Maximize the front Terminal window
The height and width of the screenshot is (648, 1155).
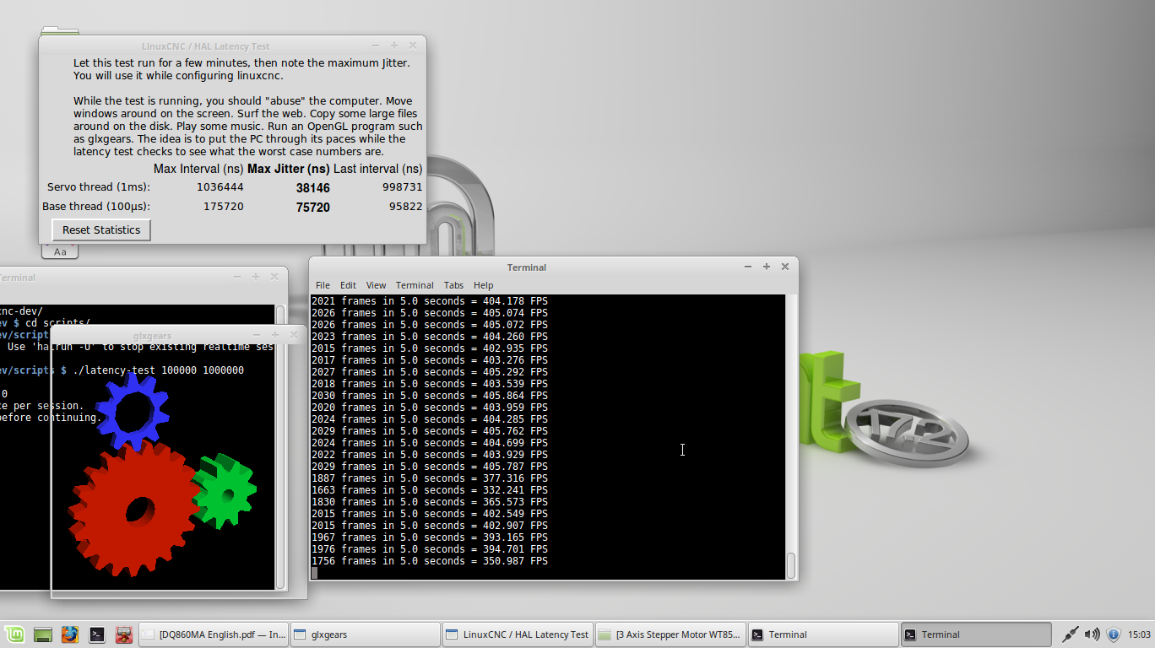click(767, 267)
